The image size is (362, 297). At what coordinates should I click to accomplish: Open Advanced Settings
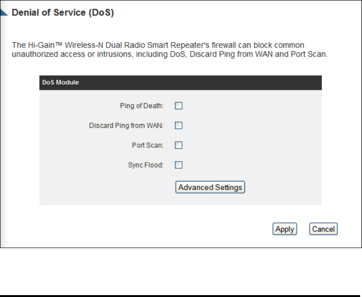pyautogui.click(x=210, y=187)
